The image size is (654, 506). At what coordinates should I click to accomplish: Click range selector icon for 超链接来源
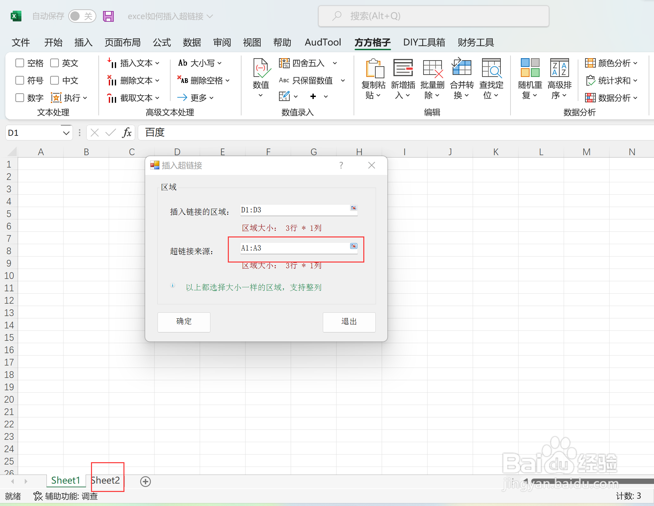354,246
